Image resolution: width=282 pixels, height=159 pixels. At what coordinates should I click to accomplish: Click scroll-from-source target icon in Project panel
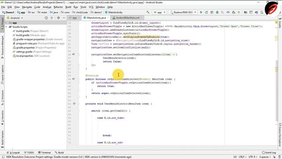click(46, 18)
